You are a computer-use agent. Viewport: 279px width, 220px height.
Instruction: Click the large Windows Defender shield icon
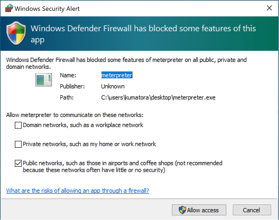click(x=16, y=33)
